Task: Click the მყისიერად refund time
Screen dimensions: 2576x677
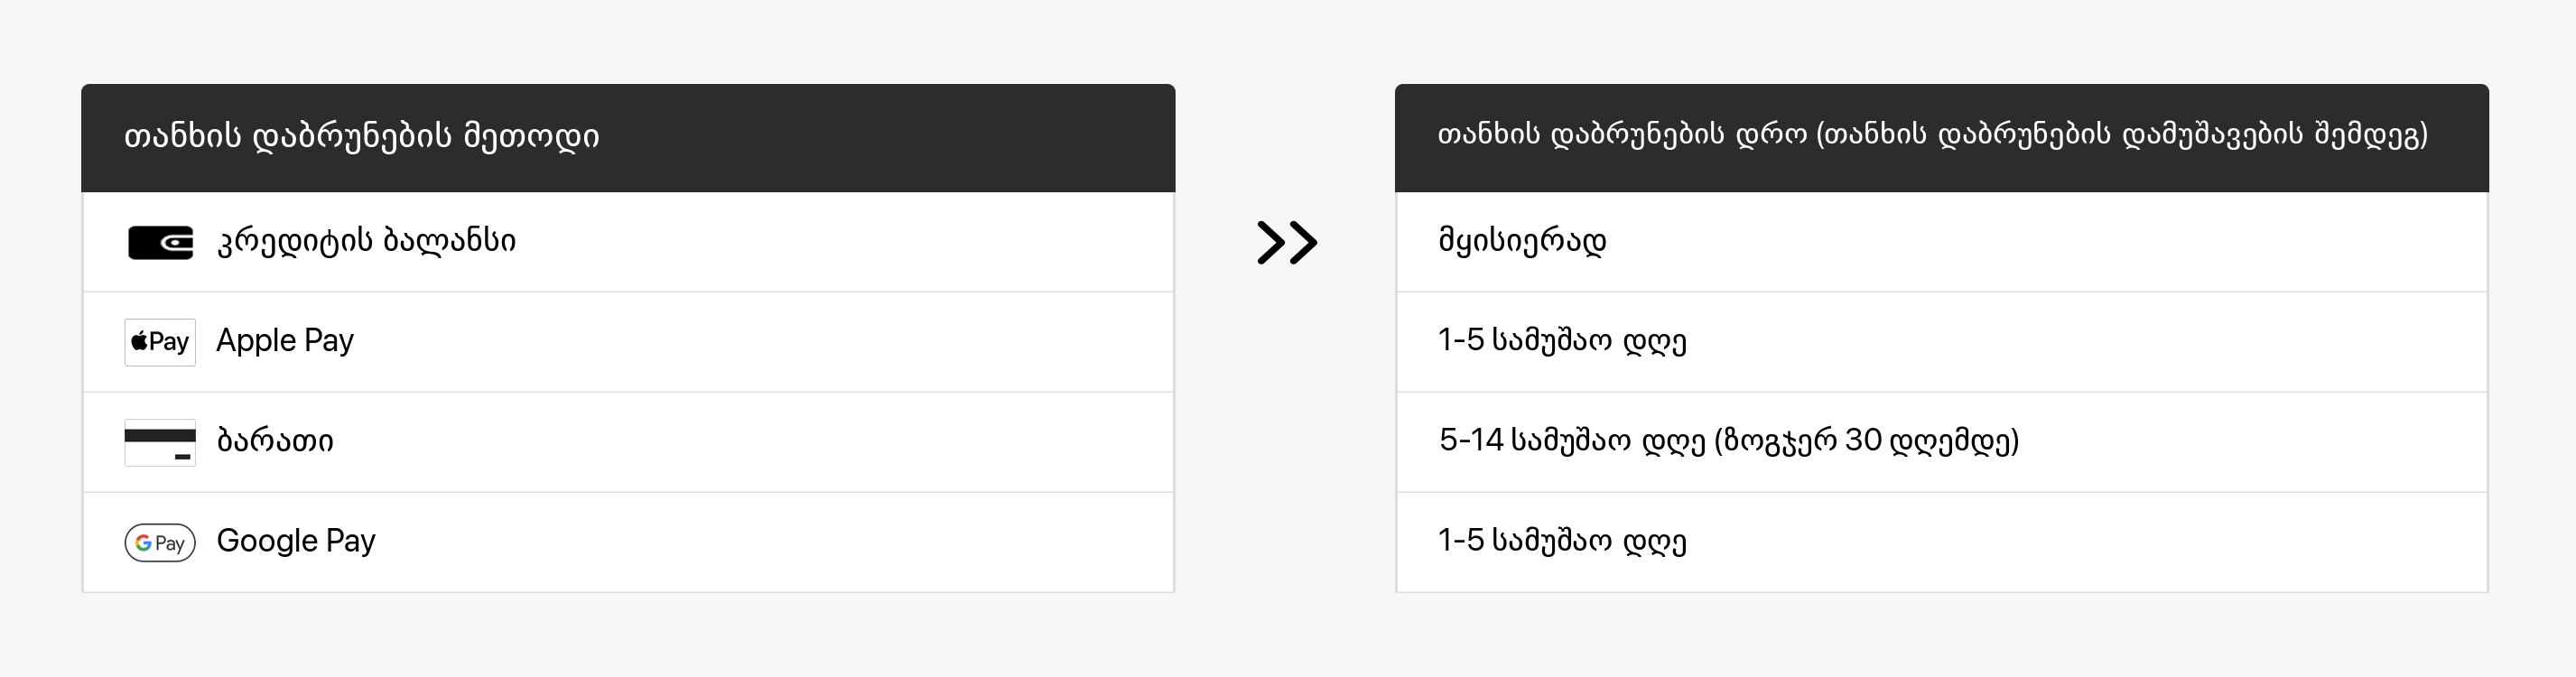Action: point(1522,241)
